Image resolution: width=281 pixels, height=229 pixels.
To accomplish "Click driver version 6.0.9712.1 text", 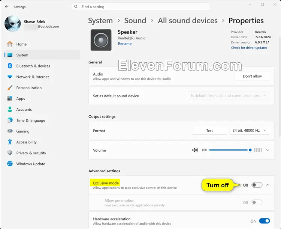I will pyautogui.click(x=262, y=42).
